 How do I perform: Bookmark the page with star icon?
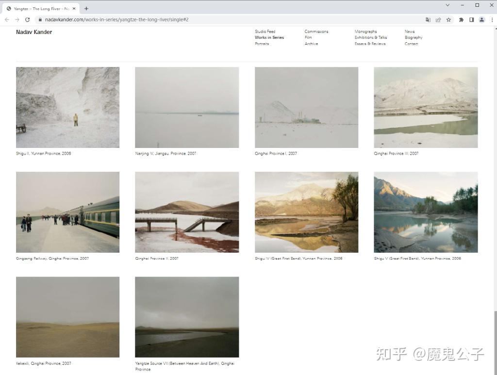point(448,19)
